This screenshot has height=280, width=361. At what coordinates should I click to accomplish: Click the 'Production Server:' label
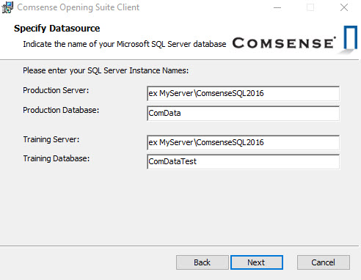click(56, 90)
